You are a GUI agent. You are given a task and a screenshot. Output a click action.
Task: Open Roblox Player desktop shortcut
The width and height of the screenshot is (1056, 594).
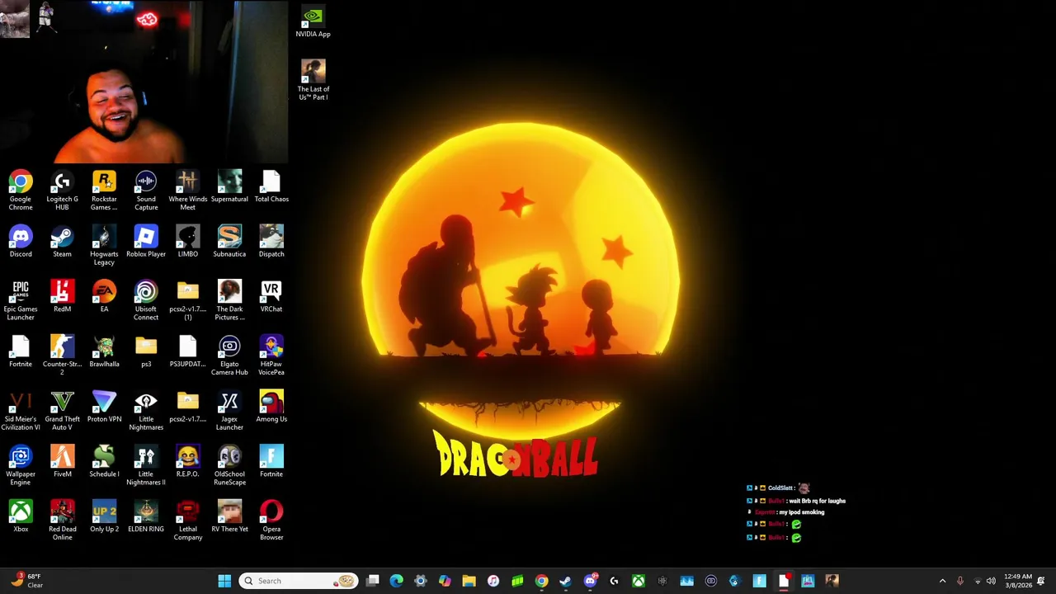click(x=146, y=242)
